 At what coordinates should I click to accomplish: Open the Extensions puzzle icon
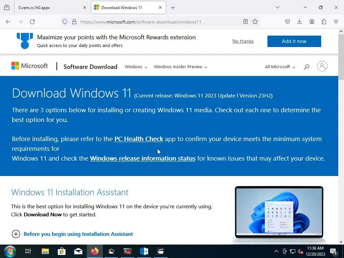324,21
